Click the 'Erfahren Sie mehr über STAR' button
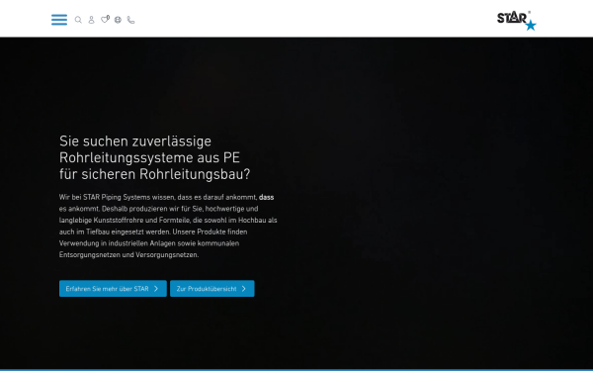The image size is (593, 371). tap(113, 289)
